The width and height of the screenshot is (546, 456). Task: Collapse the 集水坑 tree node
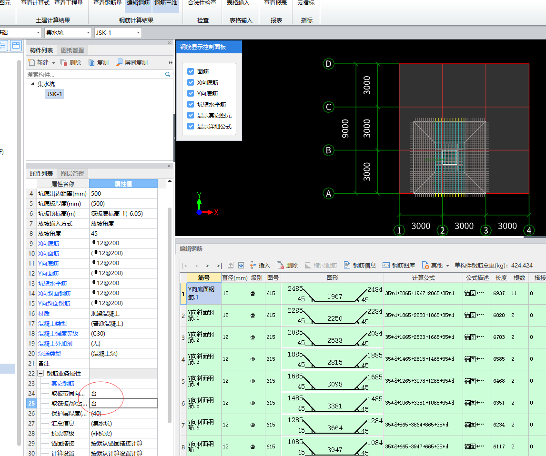click(x=32, y=84)
